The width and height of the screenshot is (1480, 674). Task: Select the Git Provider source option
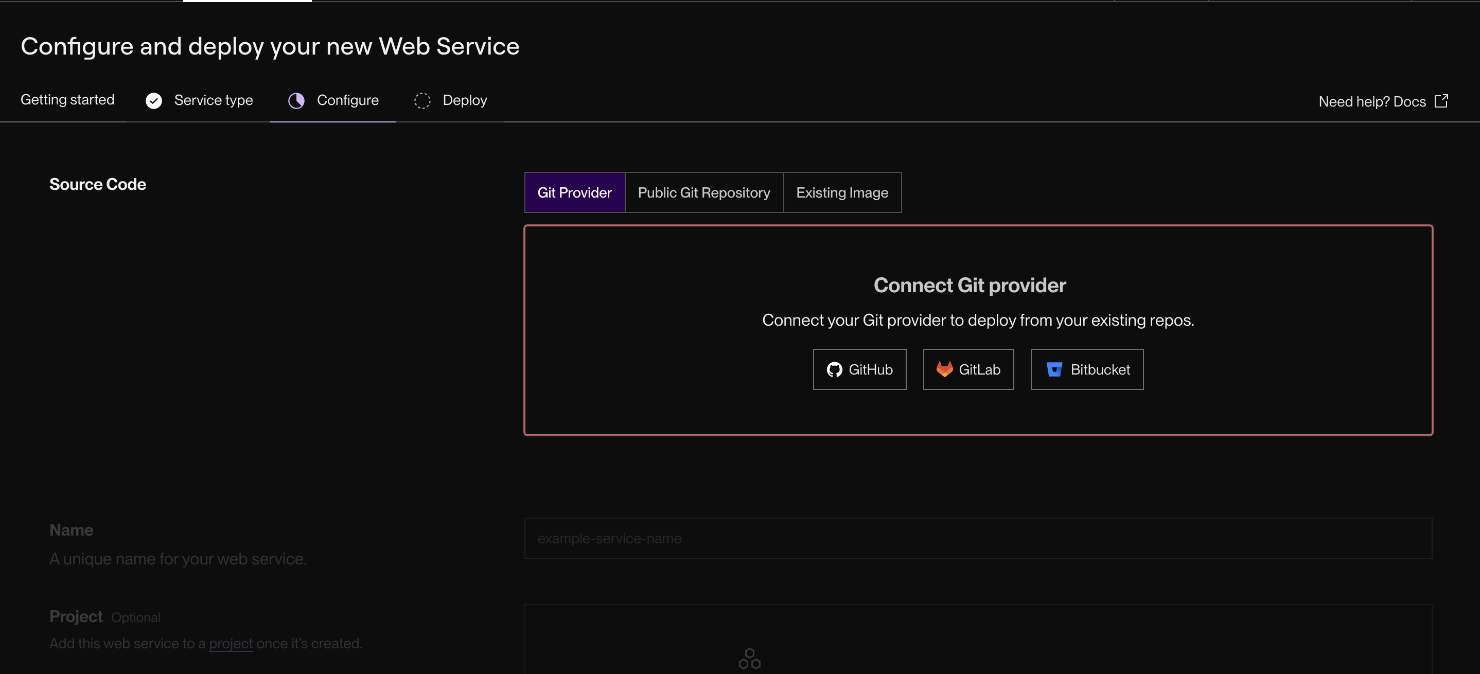(x=574, y=192)
